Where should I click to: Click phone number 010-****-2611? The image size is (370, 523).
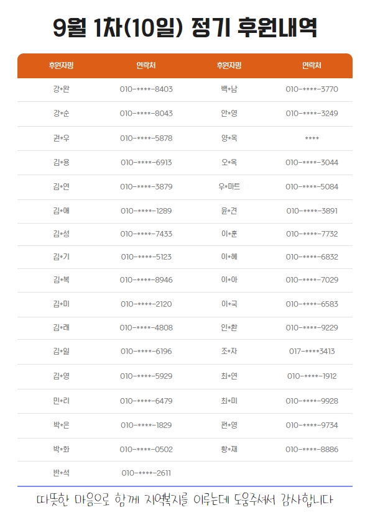coord(146,473)
